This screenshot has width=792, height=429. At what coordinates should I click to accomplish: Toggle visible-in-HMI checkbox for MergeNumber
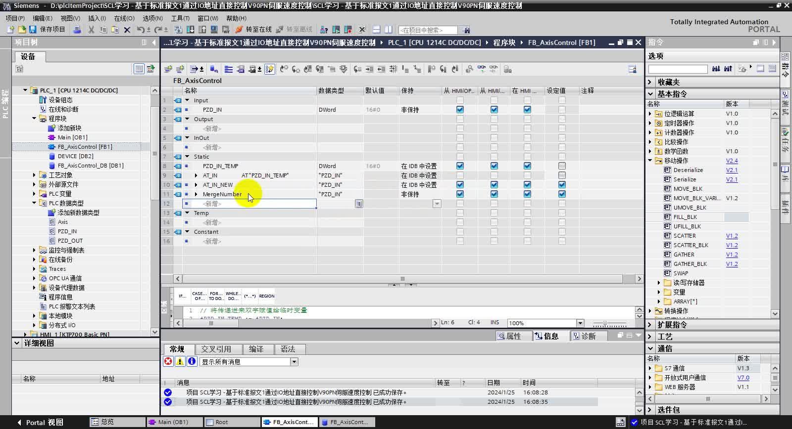[x=527, y=194]
